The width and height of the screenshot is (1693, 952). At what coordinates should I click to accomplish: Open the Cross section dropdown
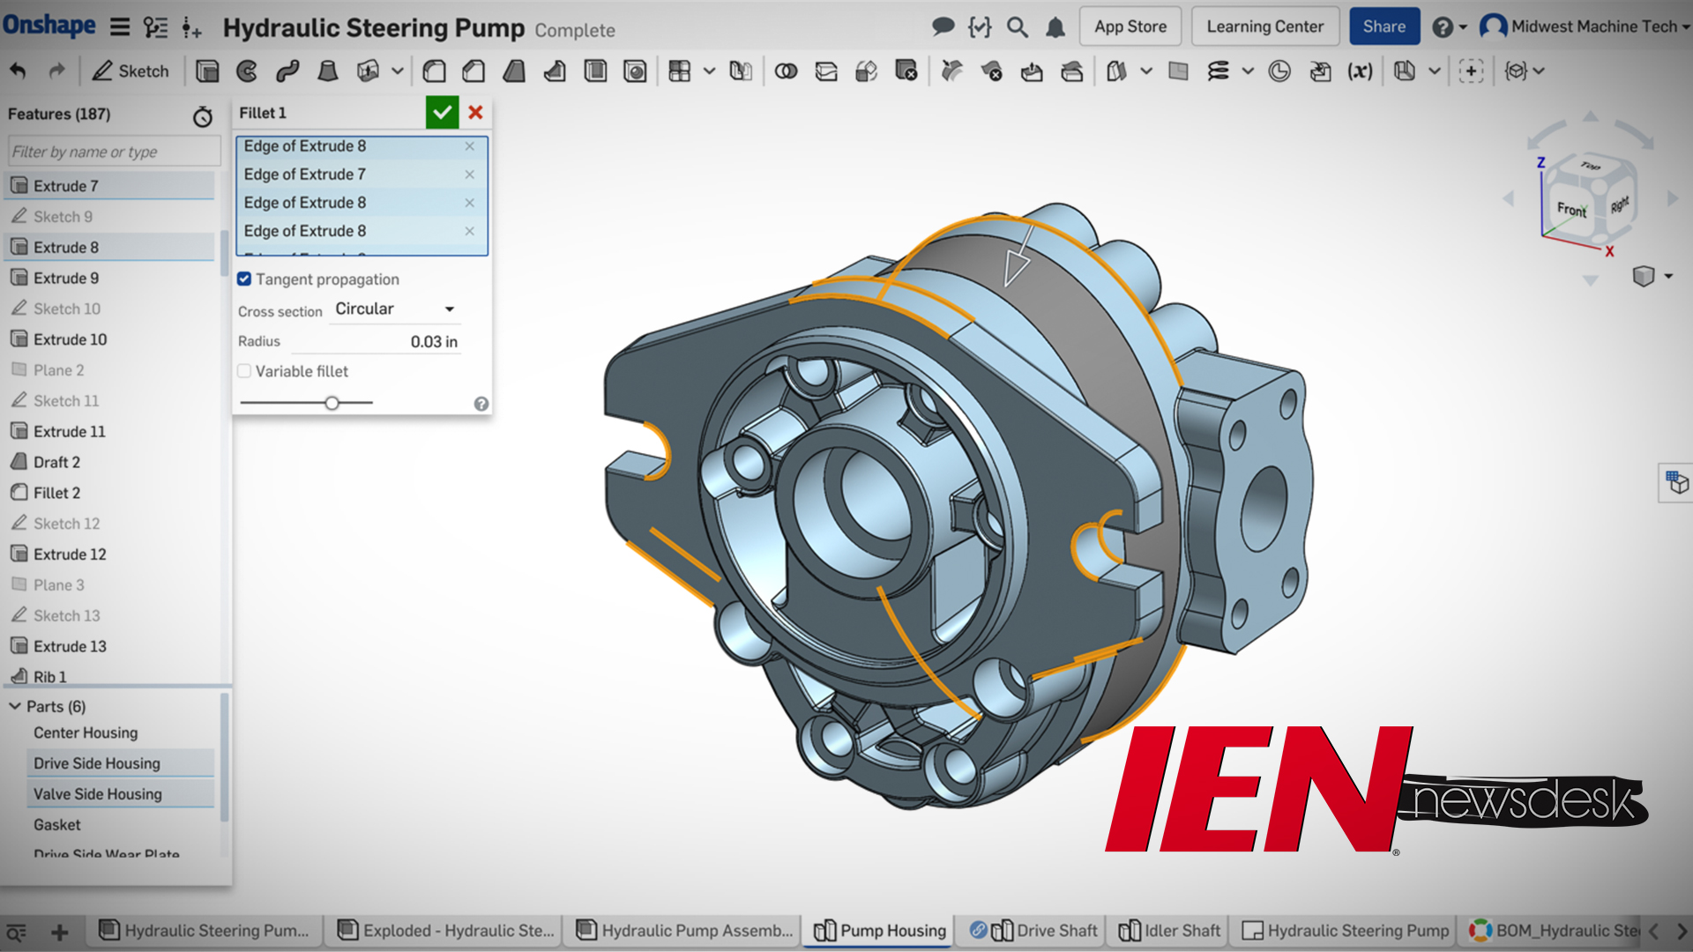394,309
